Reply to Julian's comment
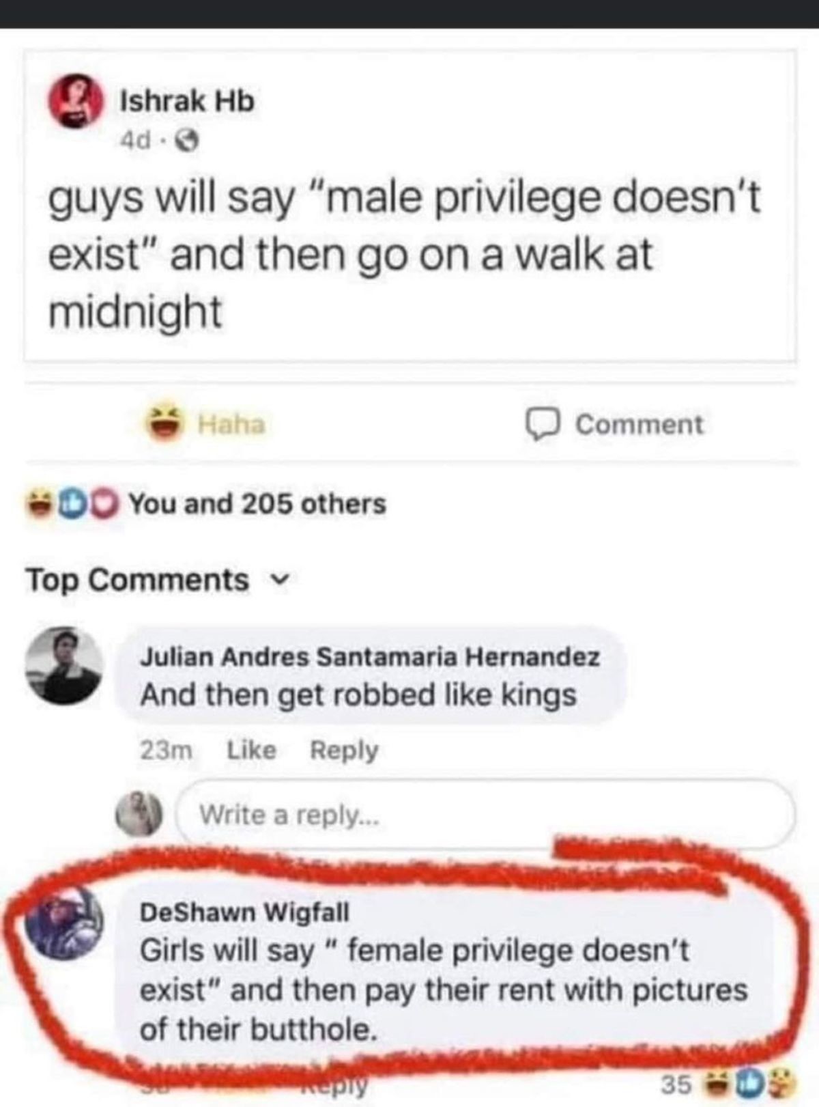Viewport: 819px width, 1107px height. pos(344,750)
